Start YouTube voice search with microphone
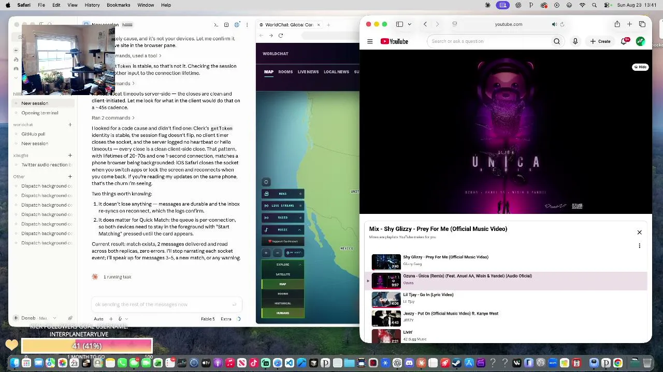The height and width of the screenshot is (372, 663). pyautogui.click(x=575, y=41)
